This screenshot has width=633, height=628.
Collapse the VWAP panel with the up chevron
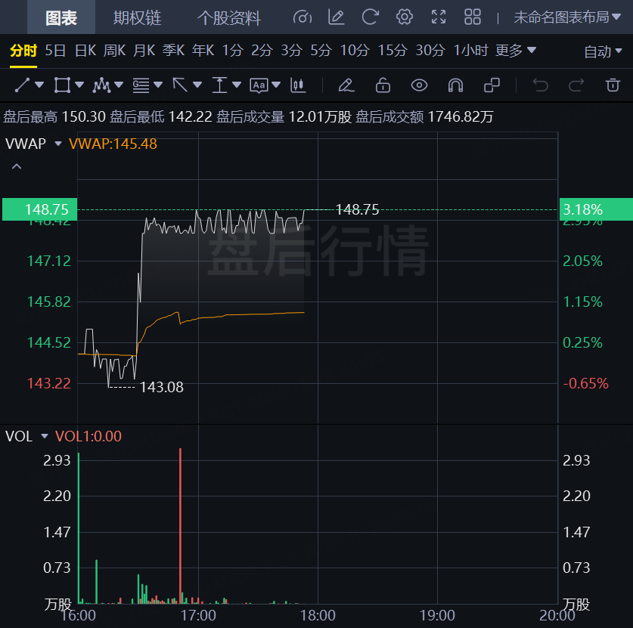[17, 167]
